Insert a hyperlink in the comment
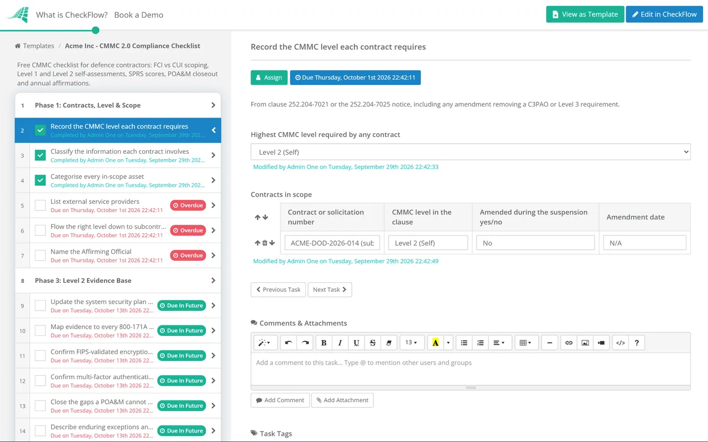Viewport: 708px width, 442px height. click(x=569, y=343)
